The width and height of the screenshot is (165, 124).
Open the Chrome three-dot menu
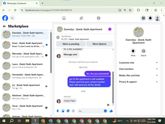pyautogui.click(x=161, y=10)
